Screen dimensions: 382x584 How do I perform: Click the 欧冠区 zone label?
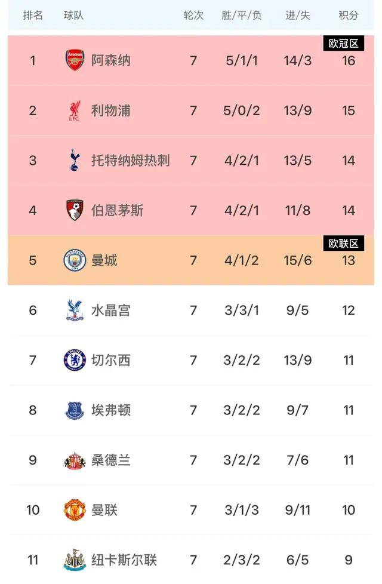click(x=344, y=44)
